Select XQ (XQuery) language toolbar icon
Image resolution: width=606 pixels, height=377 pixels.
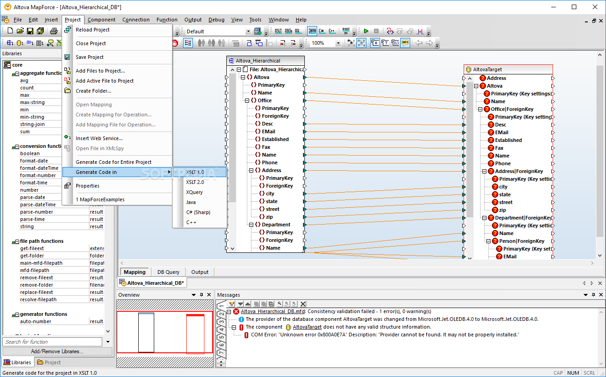click(298, 31)
